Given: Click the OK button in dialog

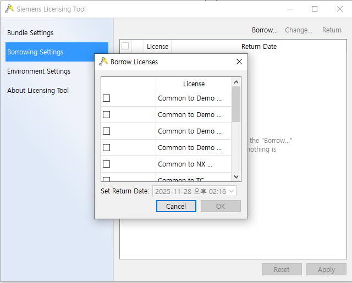Looking at the screenshot, I should coord(221,206).
